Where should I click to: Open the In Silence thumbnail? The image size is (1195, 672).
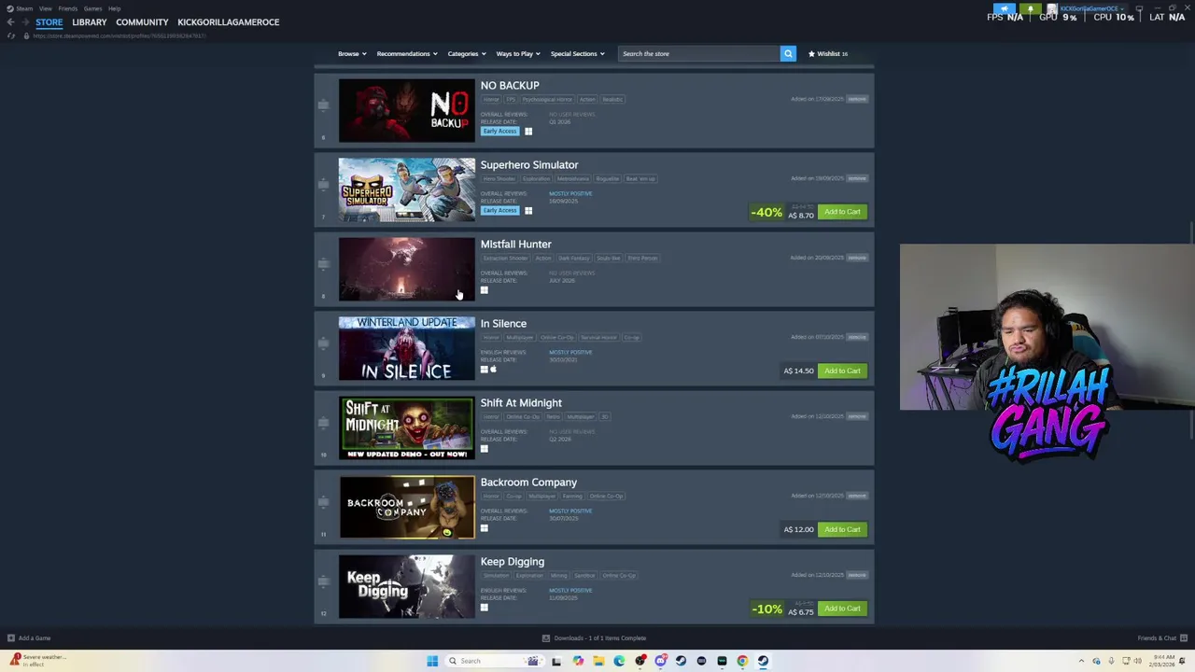click(407, 348)
